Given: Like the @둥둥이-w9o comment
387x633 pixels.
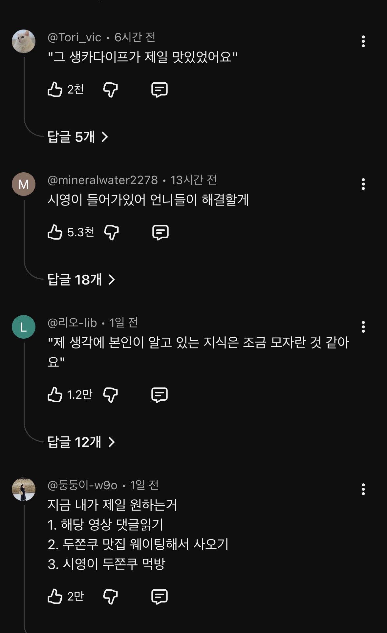Looking at the screenshot, I should [55, 596].
